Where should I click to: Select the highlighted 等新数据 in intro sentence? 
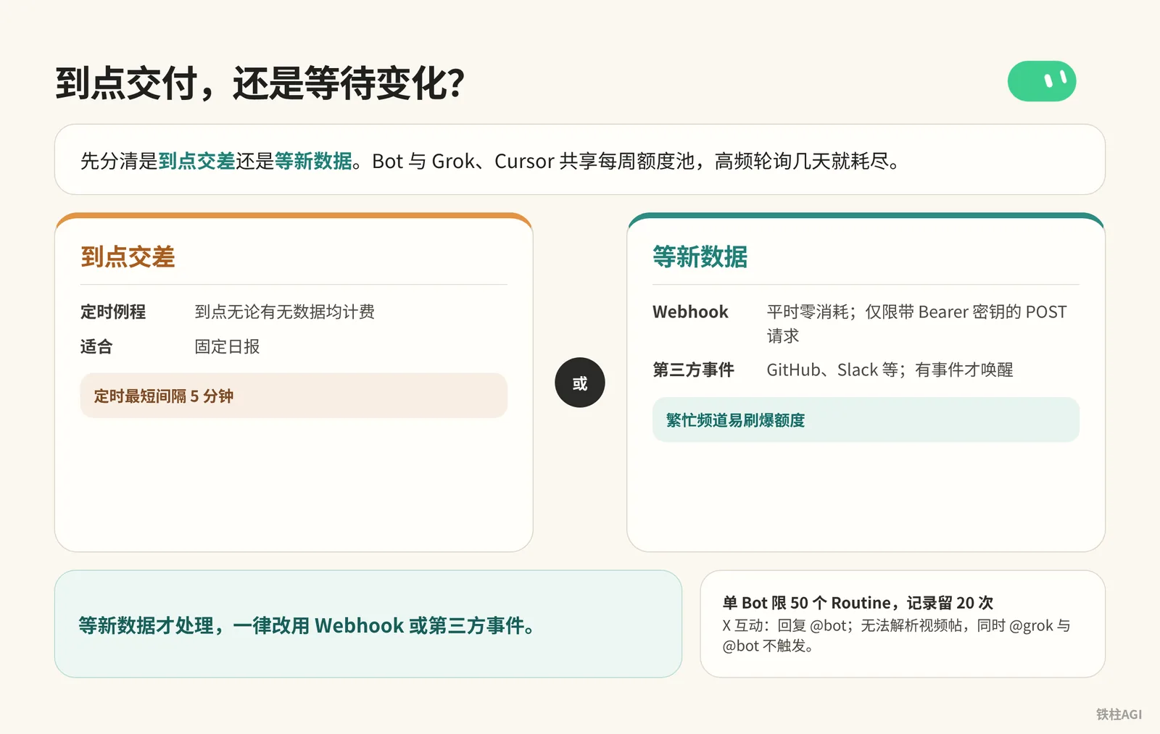313,161
